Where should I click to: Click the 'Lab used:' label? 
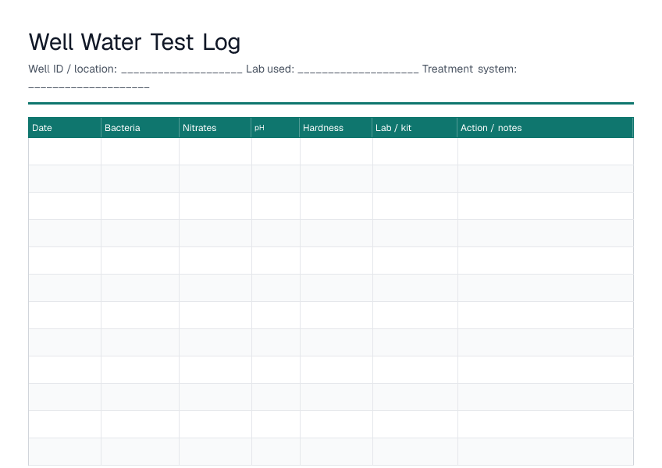click(270, 69)
